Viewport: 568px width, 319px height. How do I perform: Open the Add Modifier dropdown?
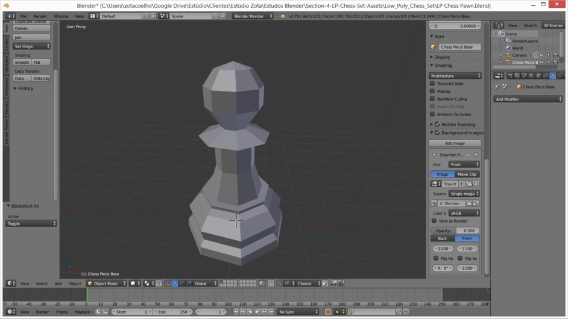[x=528, y=99]
